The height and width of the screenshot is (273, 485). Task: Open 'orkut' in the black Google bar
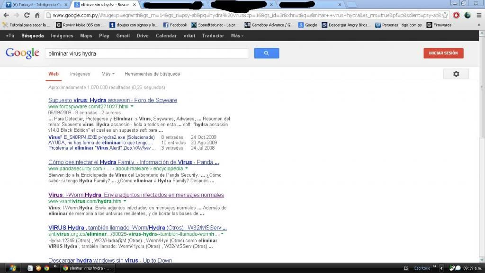point(189,36)
